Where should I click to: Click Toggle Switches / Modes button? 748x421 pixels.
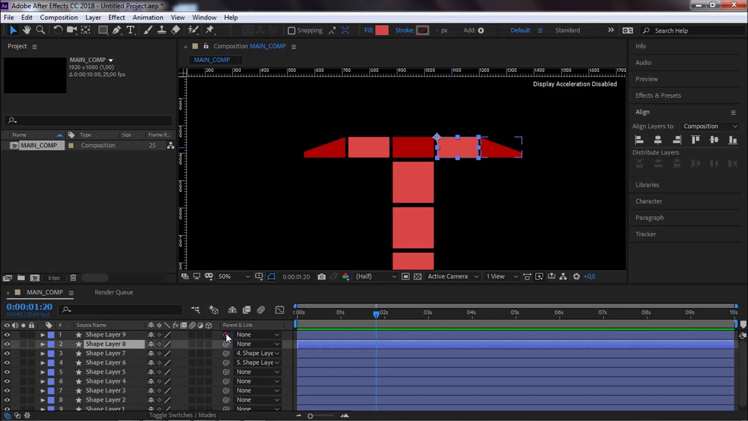coord(182,415)
